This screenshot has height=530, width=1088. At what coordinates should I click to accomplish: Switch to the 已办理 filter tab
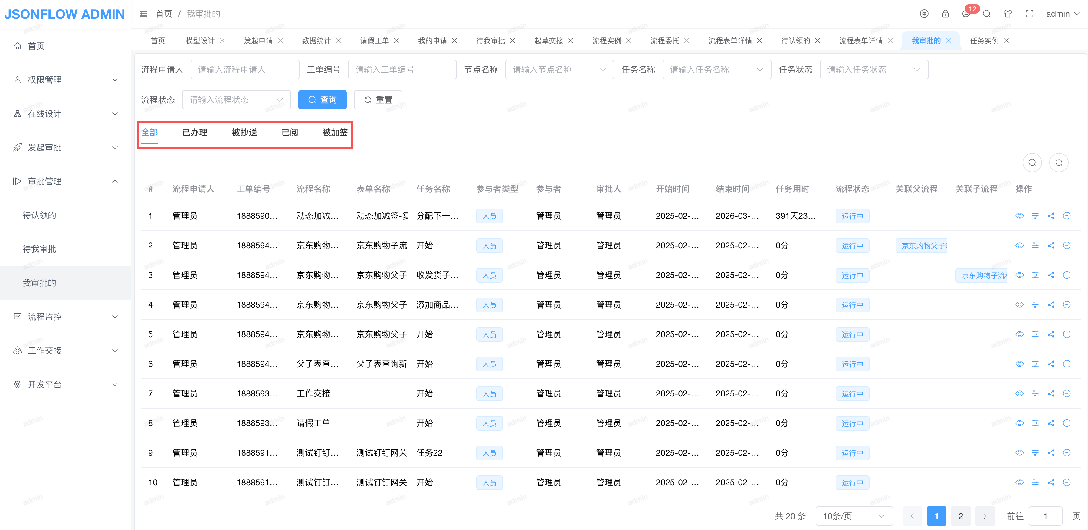[195, 132]
